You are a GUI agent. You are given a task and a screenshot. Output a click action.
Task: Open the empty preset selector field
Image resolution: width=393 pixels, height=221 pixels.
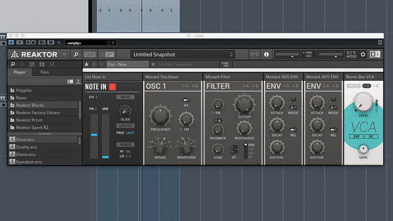coord(86,43)
